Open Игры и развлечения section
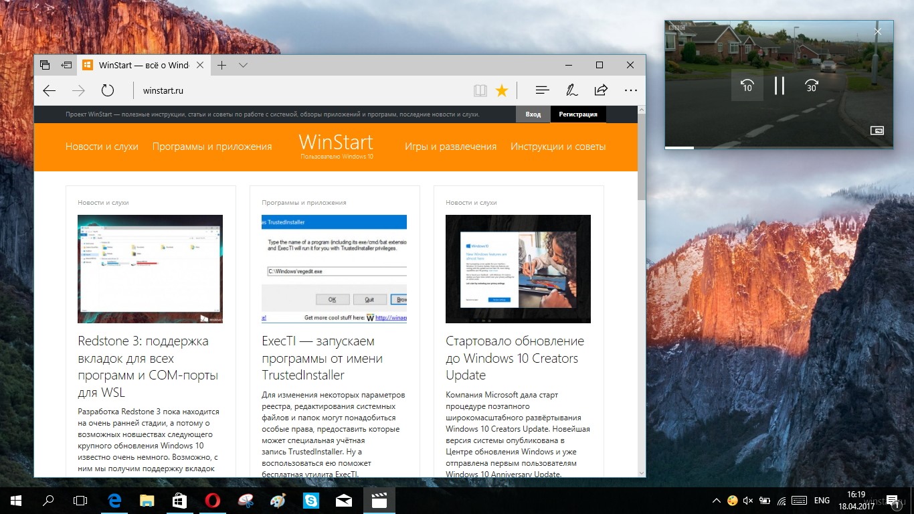The height and width of the screenshot is (514, 914). tap(450, 147)
